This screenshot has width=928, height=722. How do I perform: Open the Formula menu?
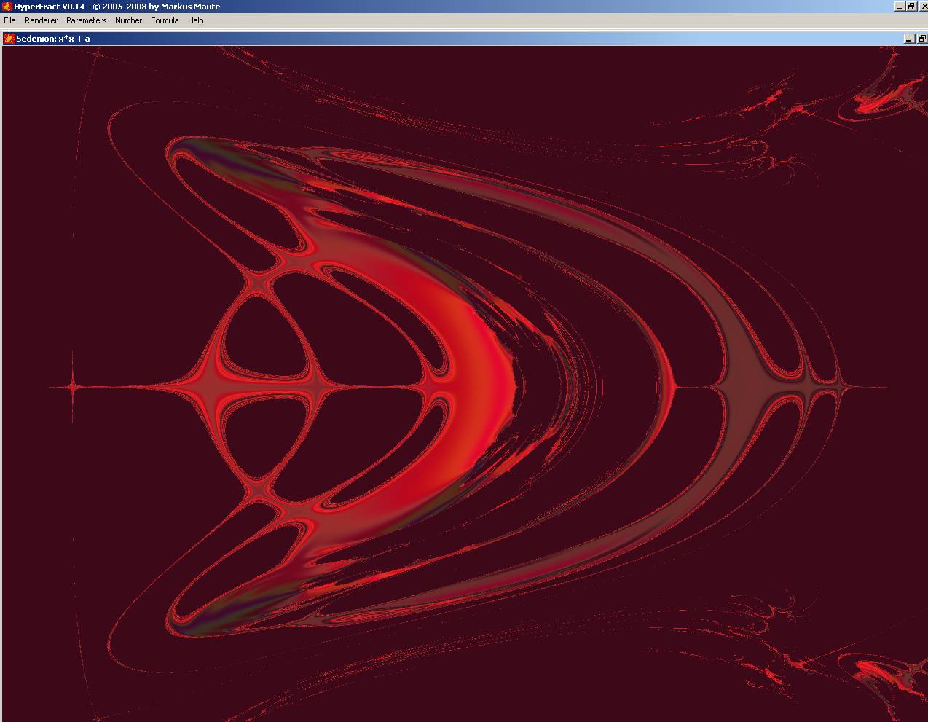[165, 20]
